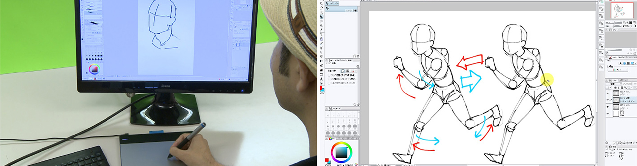Select the largest brush size preset
This screenshot has width=637, height=166.
354,133
